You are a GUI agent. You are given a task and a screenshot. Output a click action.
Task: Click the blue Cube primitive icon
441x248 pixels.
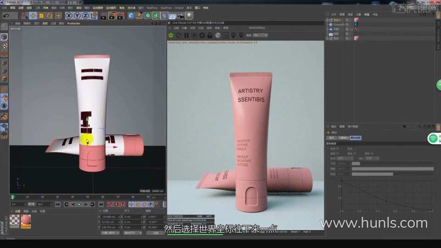(131, 16)
